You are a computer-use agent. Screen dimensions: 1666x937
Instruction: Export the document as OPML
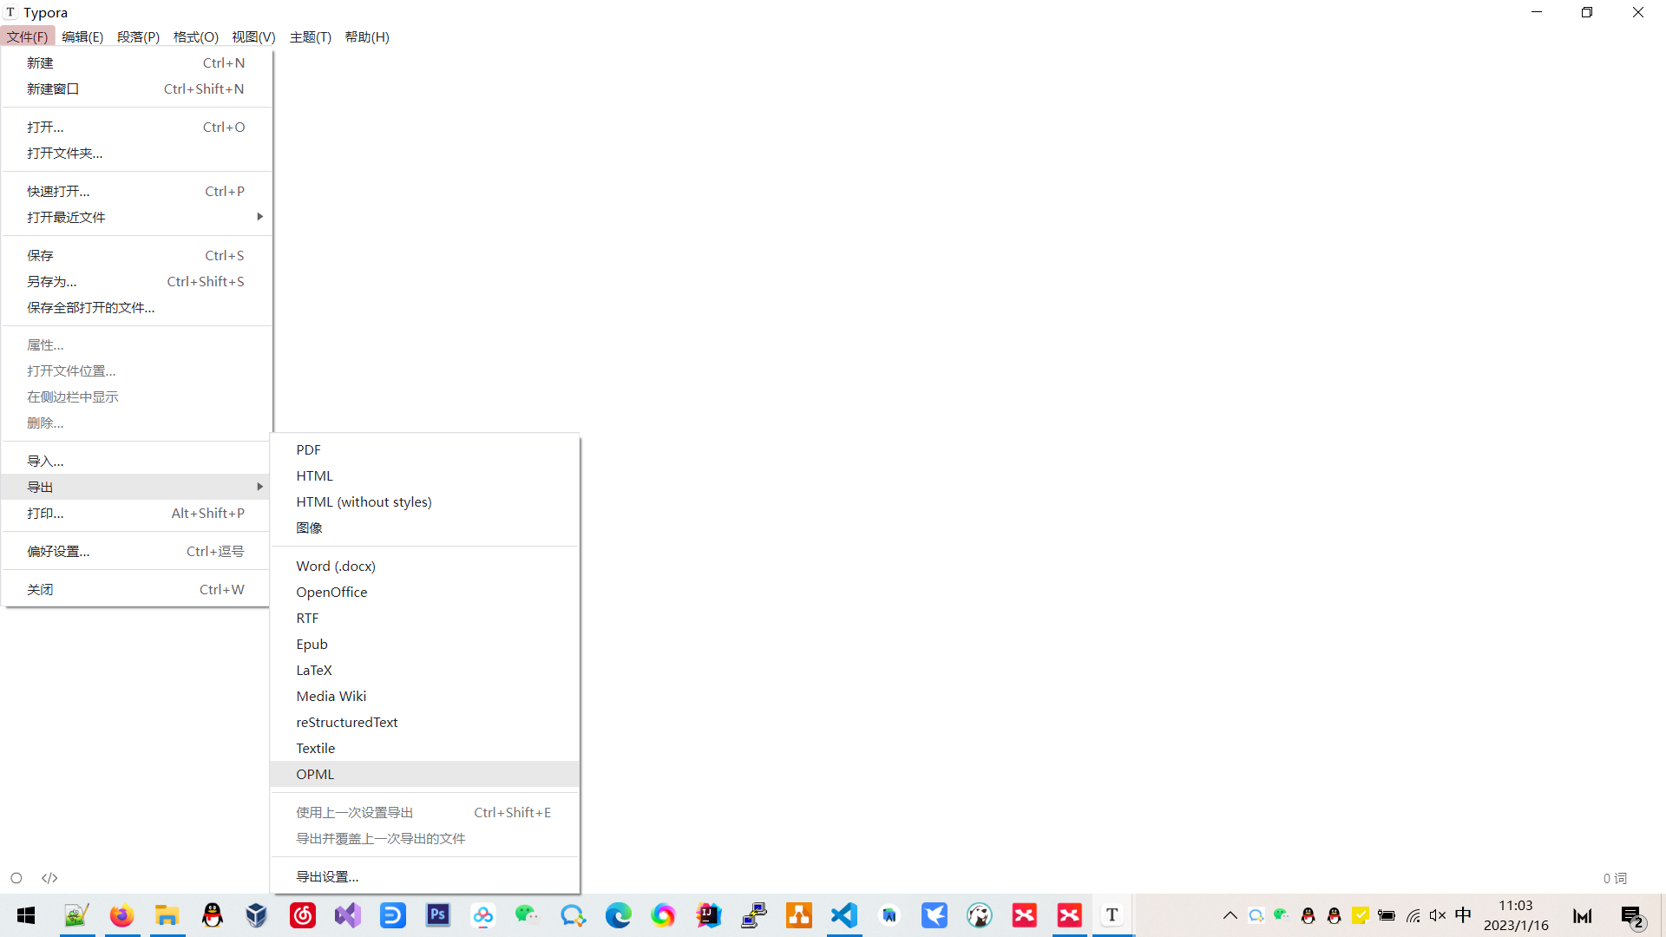[315, 774]
